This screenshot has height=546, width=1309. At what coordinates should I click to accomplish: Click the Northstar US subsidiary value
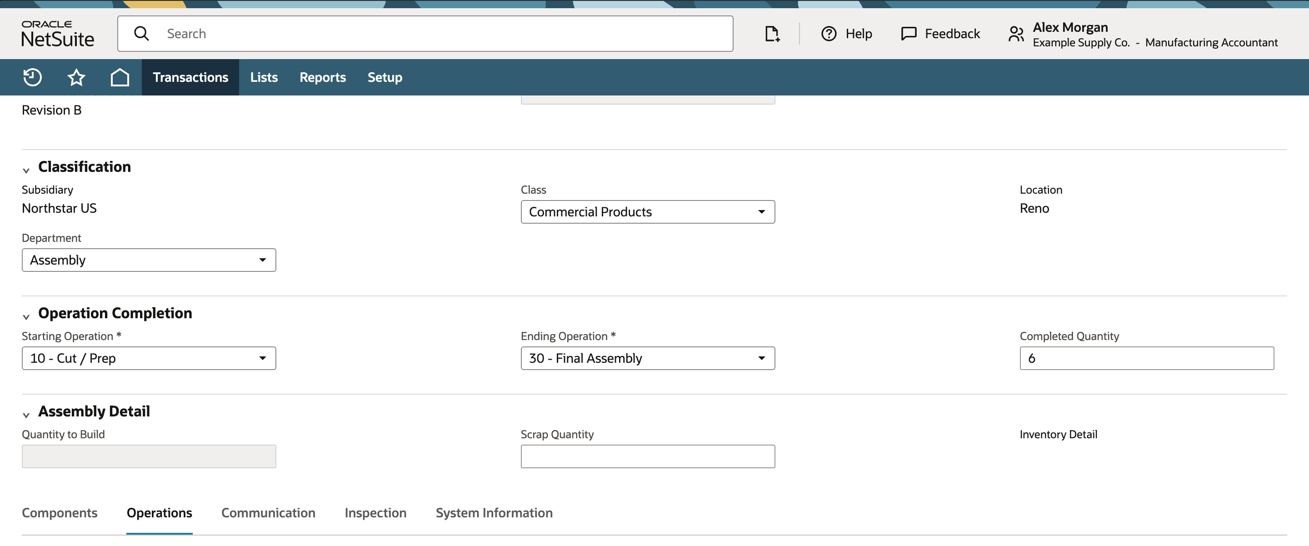pyautogui.click(x=59, y=208)
